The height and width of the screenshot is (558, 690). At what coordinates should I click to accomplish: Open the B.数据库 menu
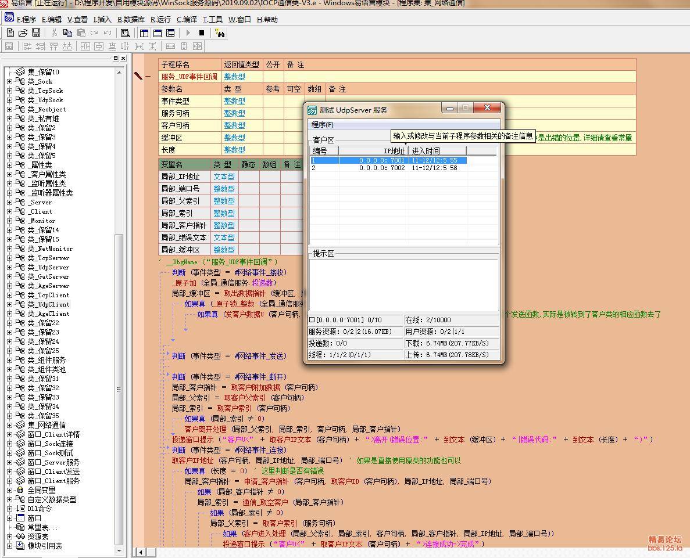click(131, 19)
